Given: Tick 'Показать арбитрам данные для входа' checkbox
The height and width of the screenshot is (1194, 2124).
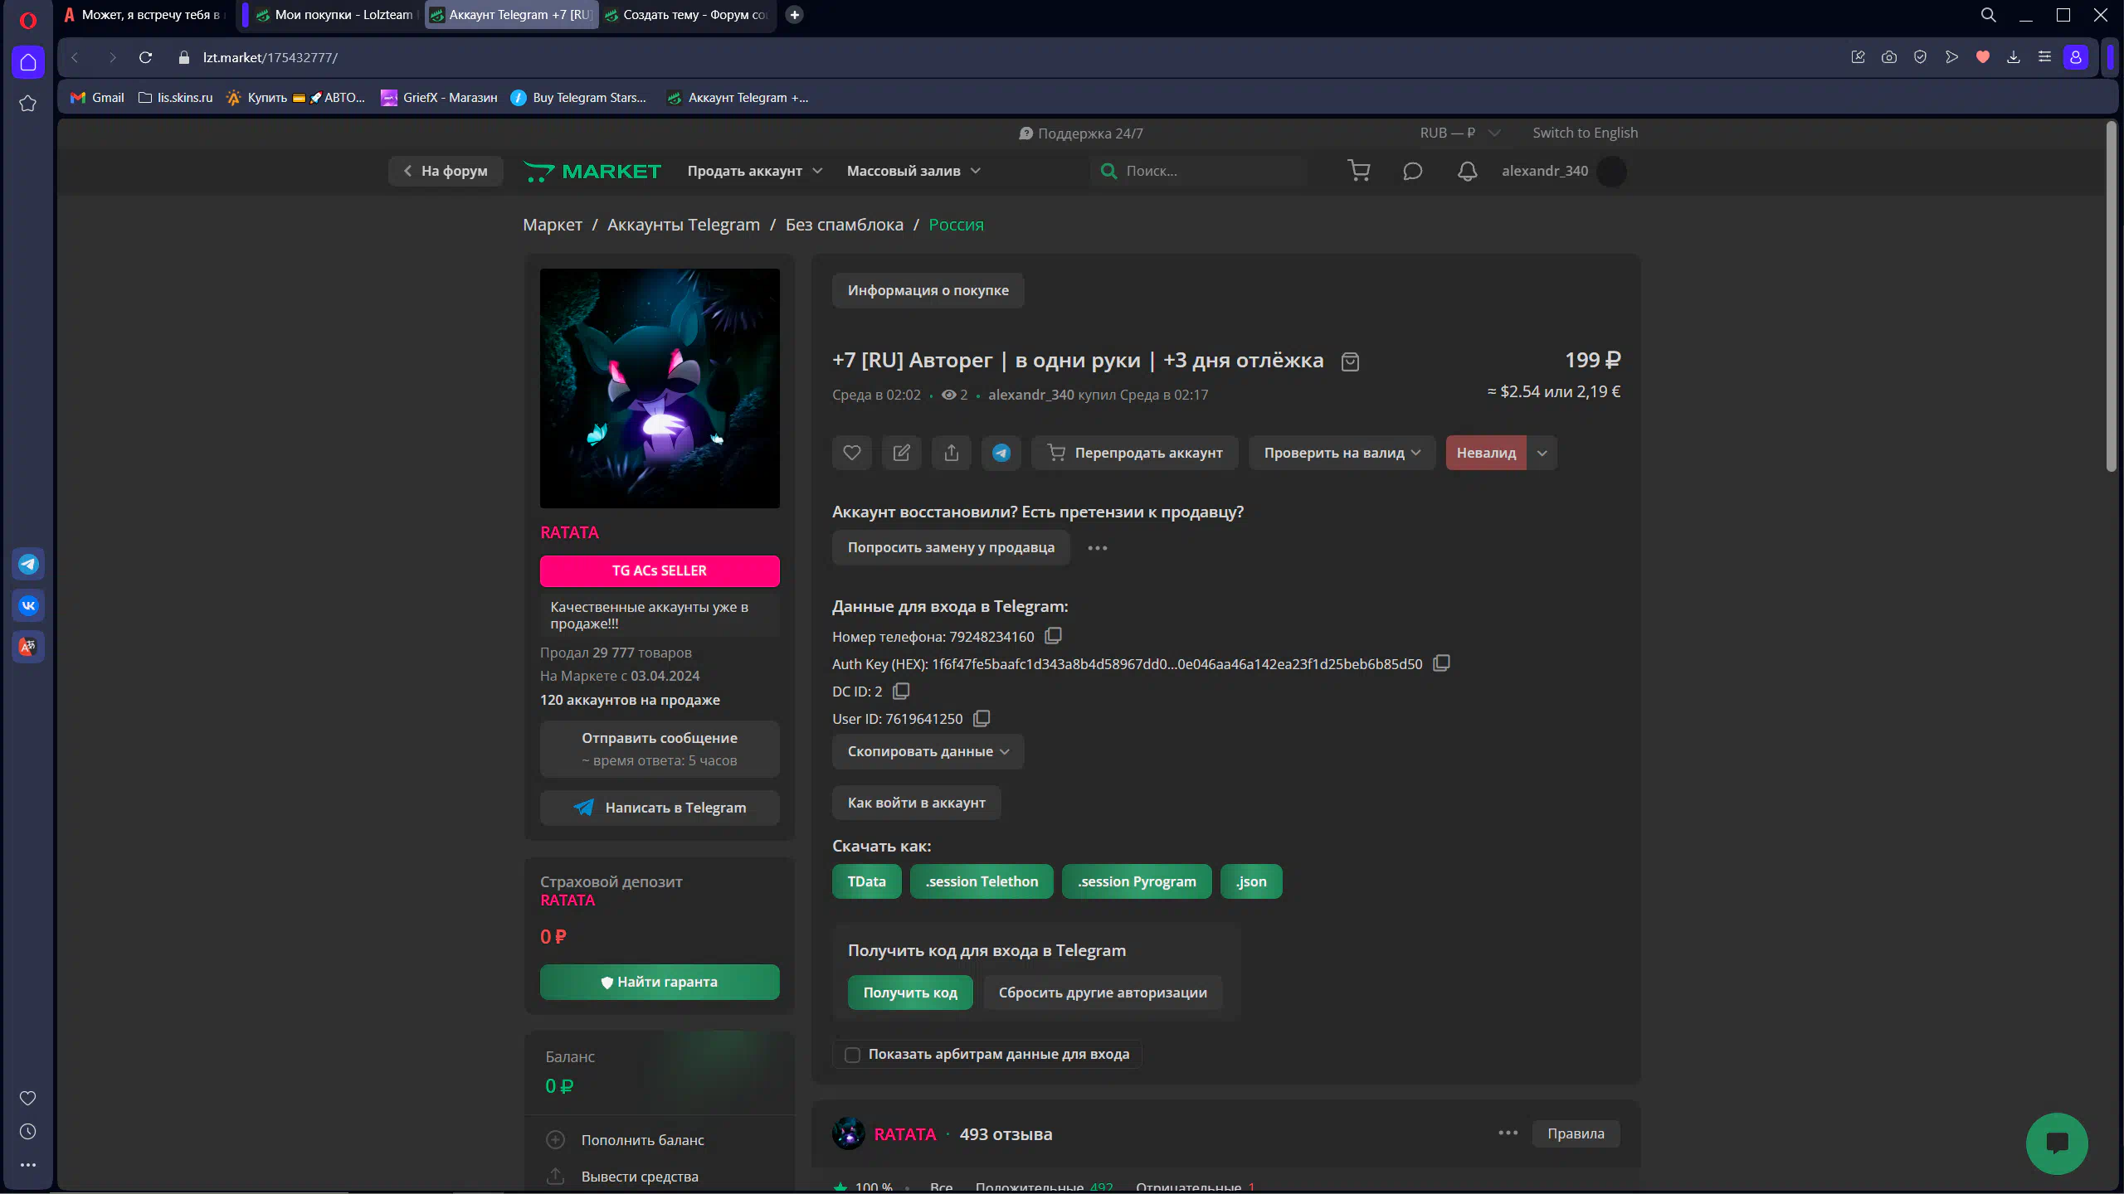Looking at the screenshot, I should 852,1055.
